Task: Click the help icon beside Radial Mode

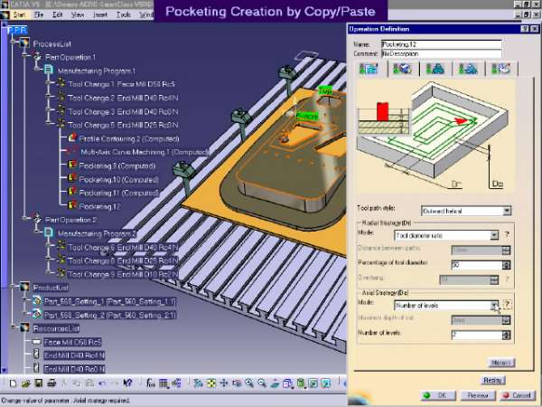Action: pyautogui.click(x=507, y=234)
